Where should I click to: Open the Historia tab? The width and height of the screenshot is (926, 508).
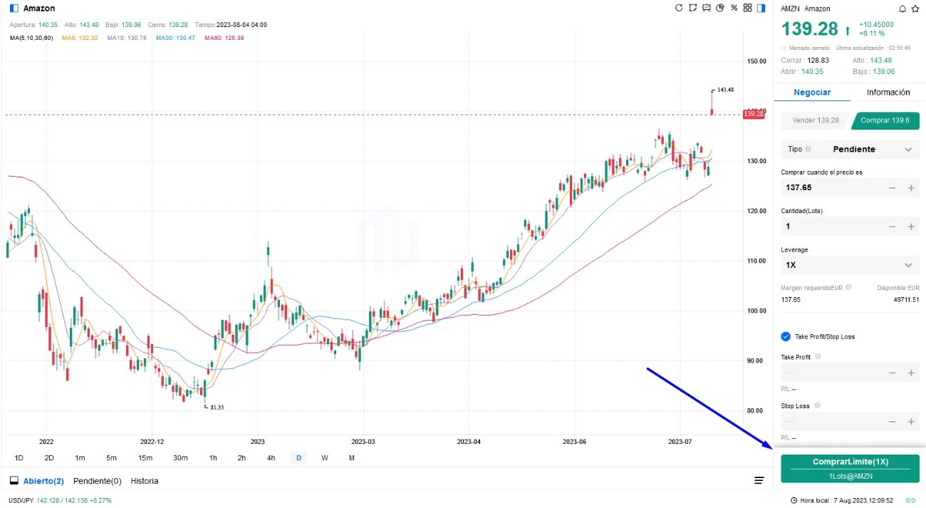point(145,481)
